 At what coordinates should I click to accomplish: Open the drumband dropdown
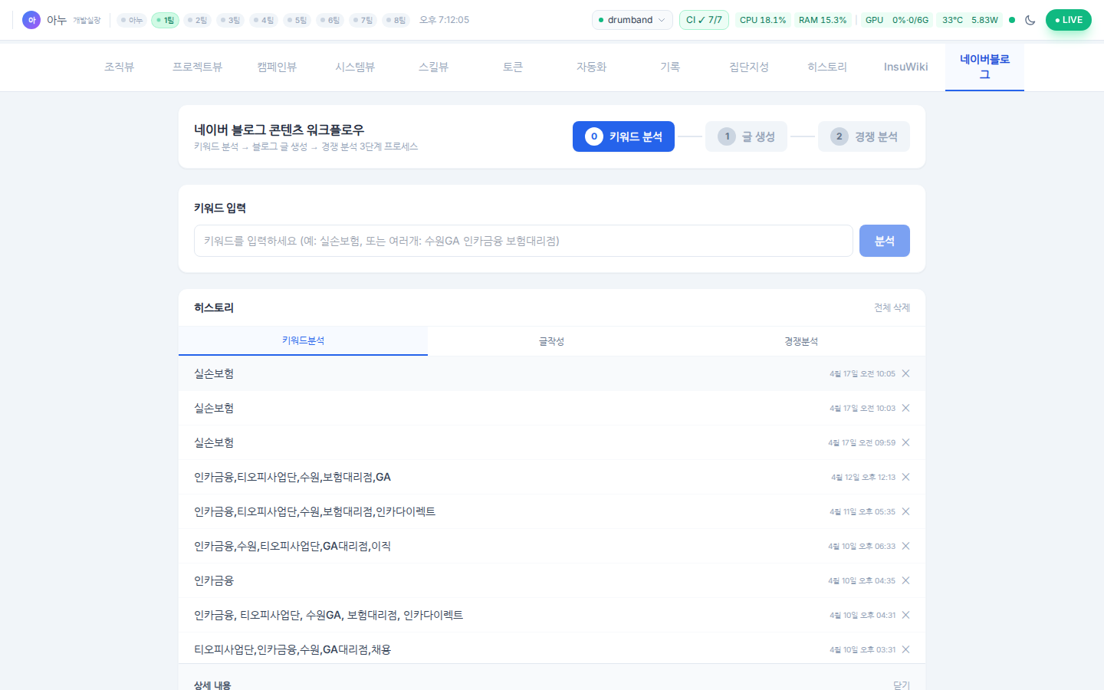point(632,20)
